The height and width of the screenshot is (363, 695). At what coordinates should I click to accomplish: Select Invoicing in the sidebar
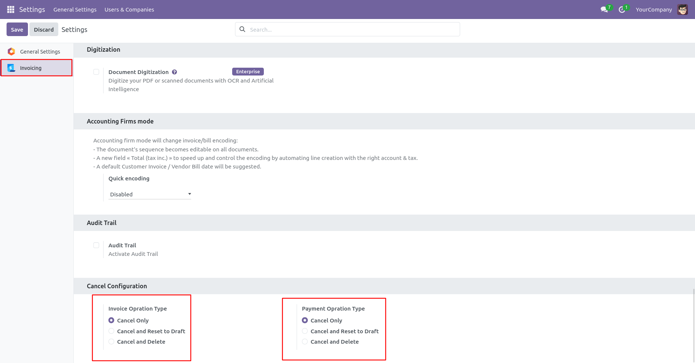[37, 68]
